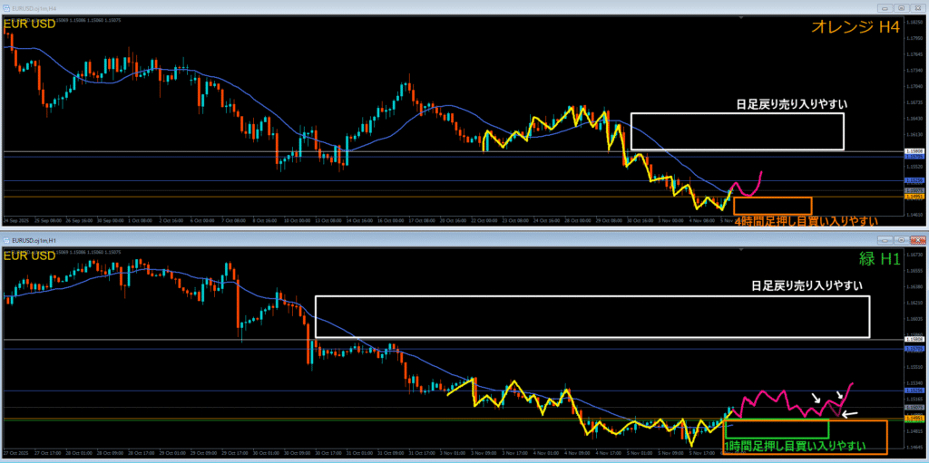Click the 1.15808 price tag in H1 chart
The height and width of the screenshot is (463, 929).
tap(913, 339)
